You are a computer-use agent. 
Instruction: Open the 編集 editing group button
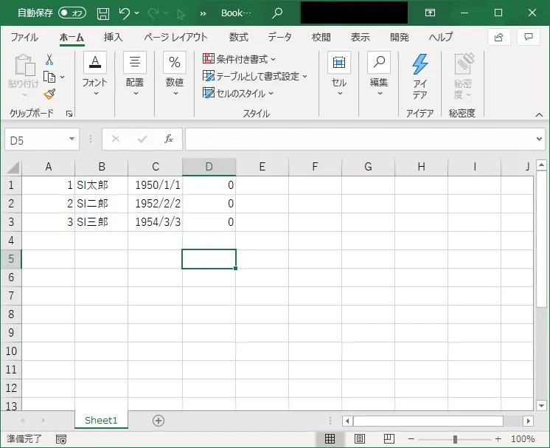coord(379,75)
